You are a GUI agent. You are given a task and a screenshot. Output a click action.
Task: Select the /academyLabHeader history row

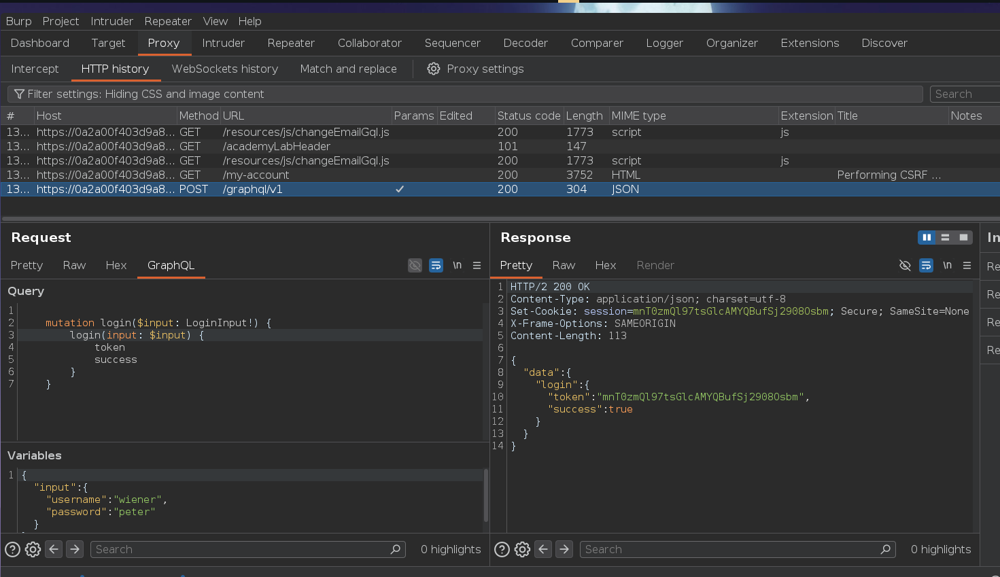(x=500, y=146)
